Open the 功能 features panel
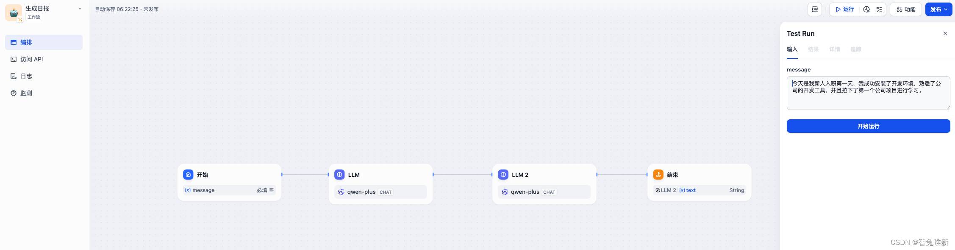 [906, 9]
